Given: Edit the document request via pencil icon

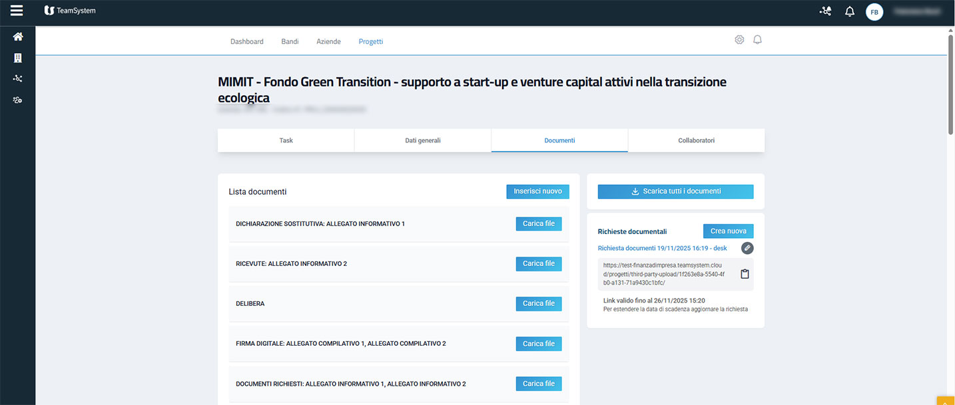Looking at the screenshot, I should 747,248.
